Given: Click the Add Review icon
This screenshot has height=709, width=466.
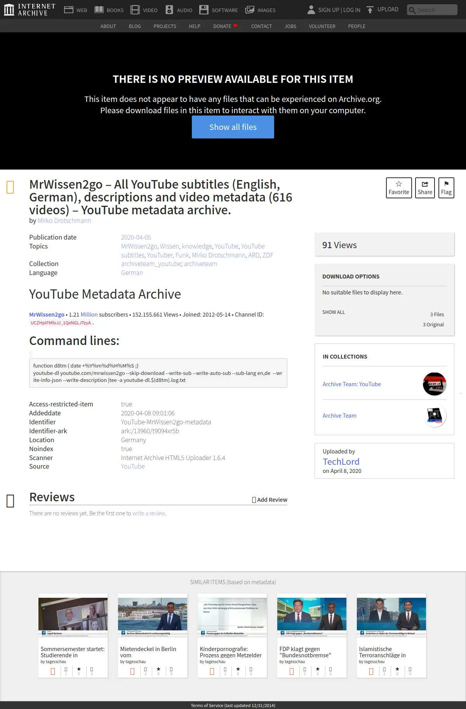Looking at the screenshot, I should click(x=254, y=500).
